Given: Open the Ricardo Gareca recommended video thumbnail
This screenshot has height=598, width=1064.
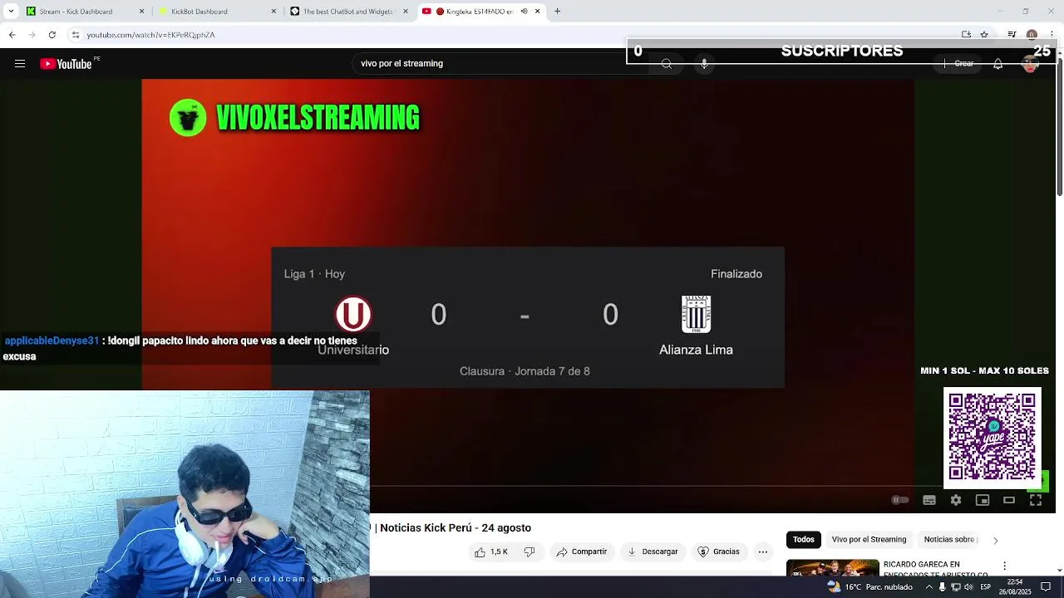Looking at the screenshot, I should point(832,568).
